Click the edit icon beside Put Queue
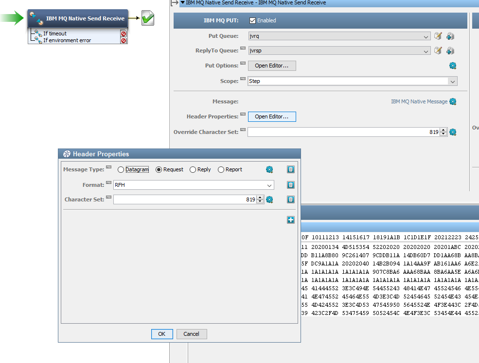The height and width of the screenshot is (363, 479). [x=438, y=36]
